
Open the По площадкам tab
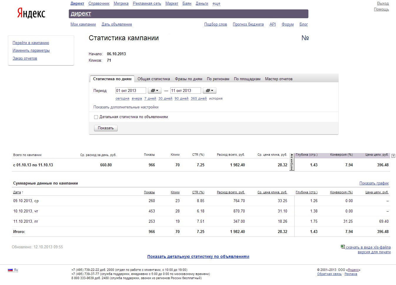[x=247, y=79]
